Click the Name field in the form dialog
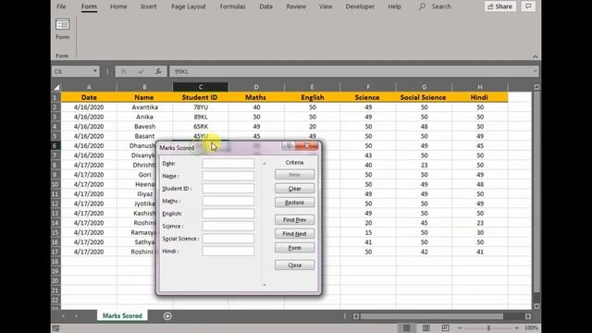 point(228,176)
